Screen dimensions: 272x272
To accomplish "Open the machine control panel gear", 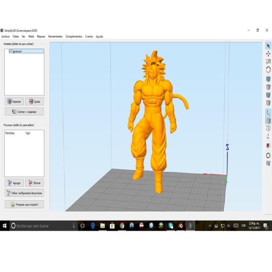I will [268, 155].
